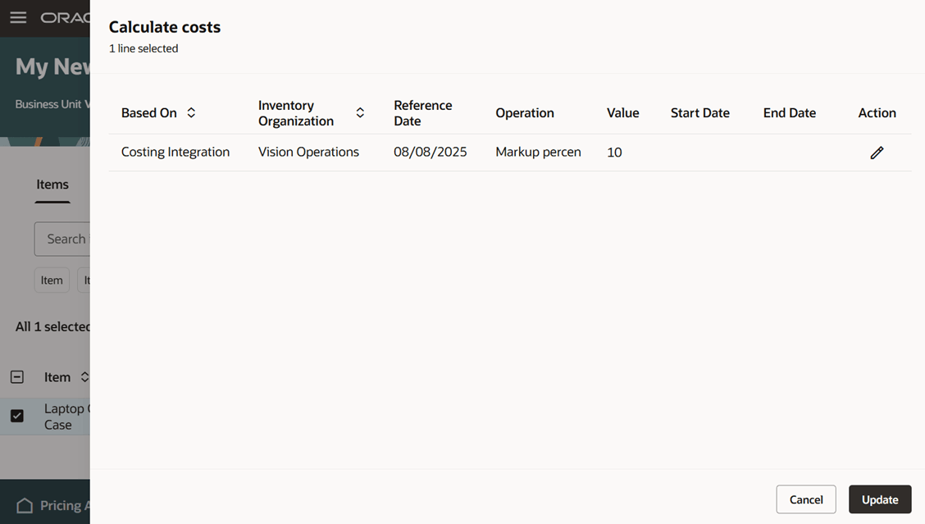This screenshot has height=524, width=925.
Task: Deselect the Laptop Case row checkbox
Action: pyautogui.click(x=17, y=416)
